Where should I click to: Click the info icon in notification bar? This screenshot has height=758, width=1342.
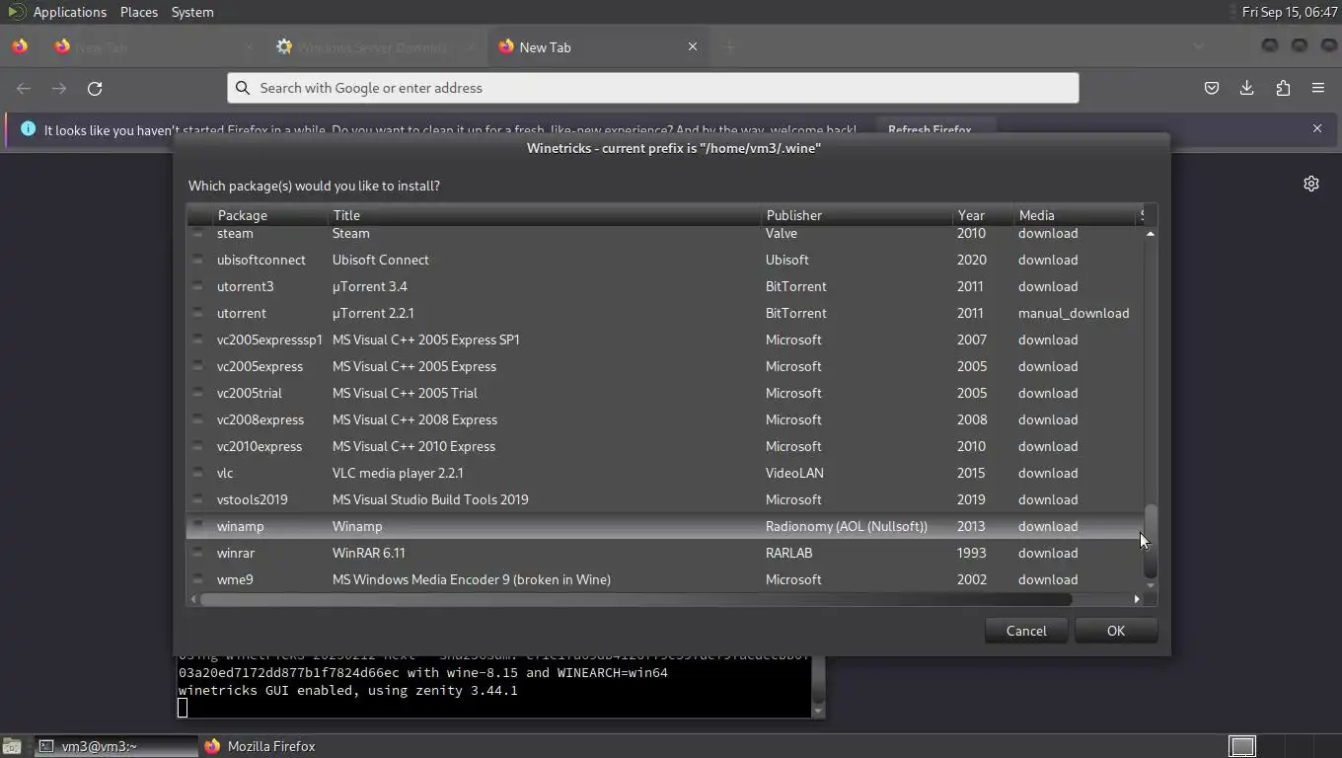[x=28, y=128]
